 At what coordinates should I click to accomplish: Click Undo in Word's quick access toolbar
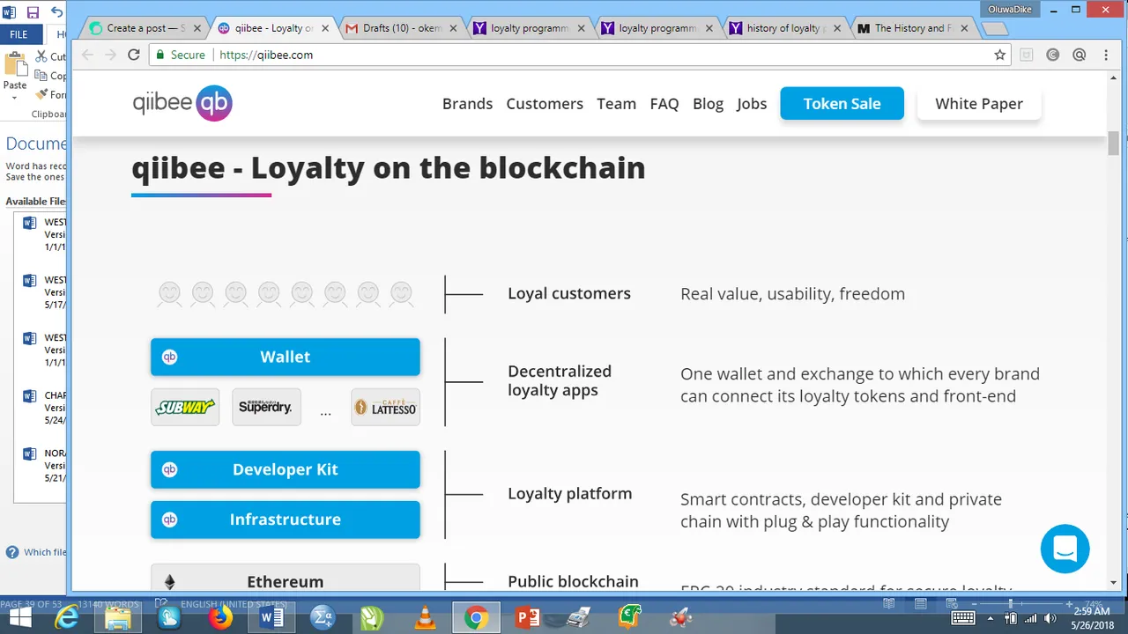(56, 12)
